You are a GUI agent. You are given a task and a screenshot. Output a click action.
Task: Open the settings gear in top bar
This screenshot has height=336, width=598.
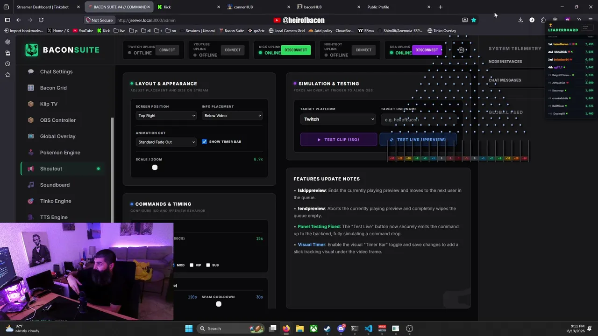pos(461,50)
